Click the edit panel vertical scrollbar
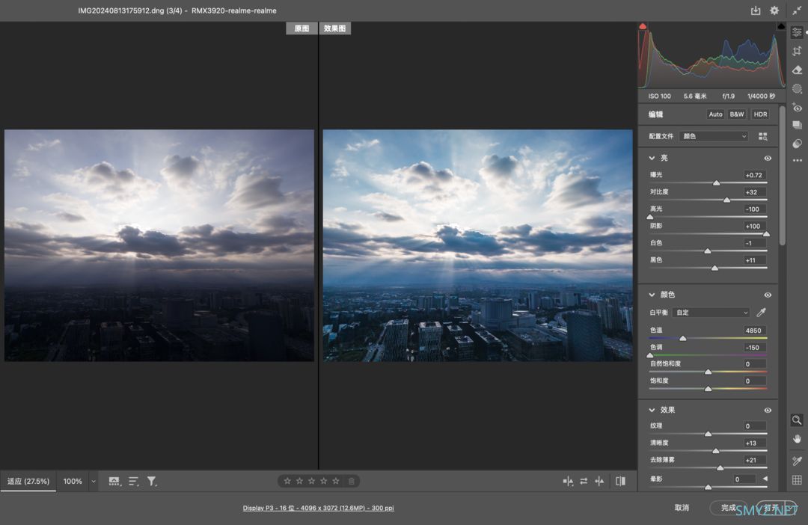Screen dimensions: 808x525 pos(783,175)
